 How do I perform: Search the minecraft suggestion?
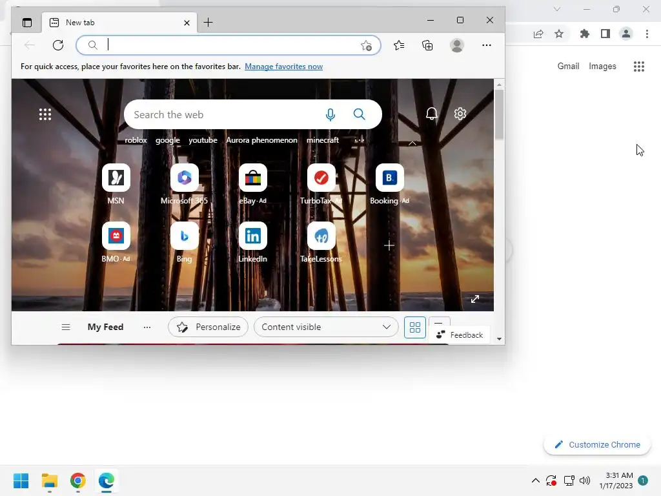(323, 140)
